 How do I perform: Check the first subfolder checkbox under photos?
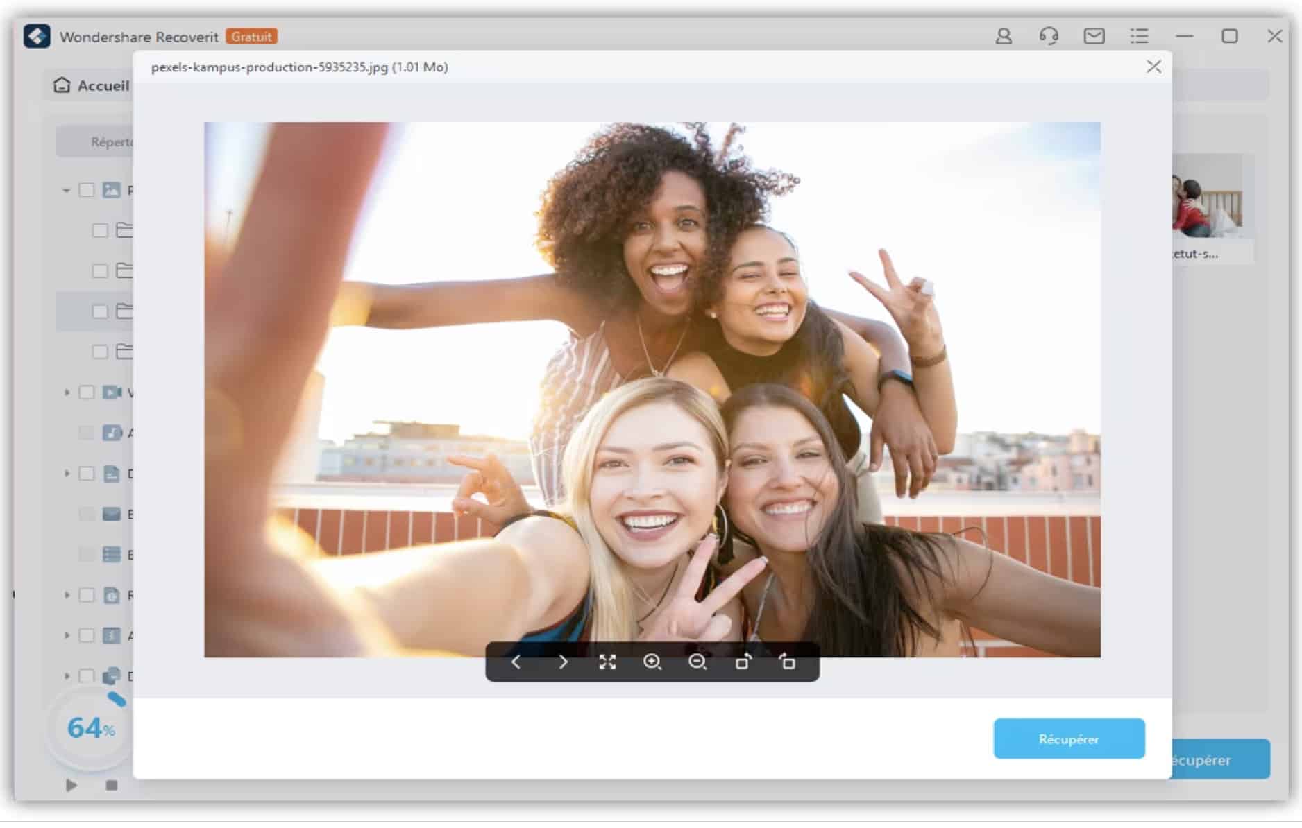point(100,230)
